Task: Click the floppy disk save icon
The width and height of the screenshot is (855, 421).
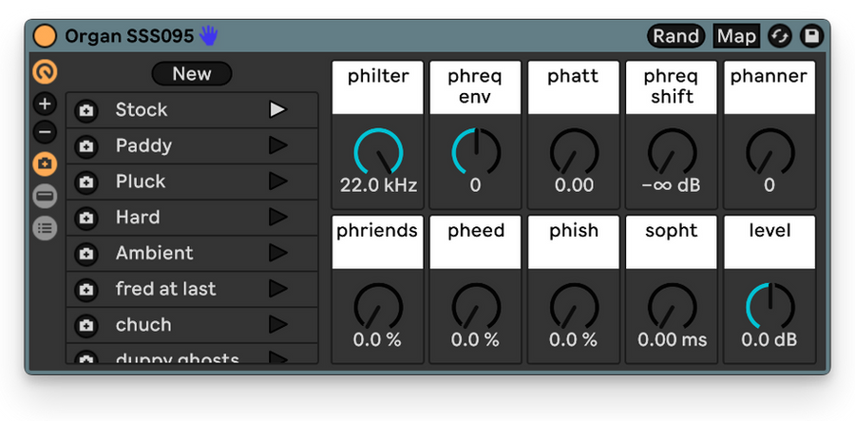Action: pos(812,36)
